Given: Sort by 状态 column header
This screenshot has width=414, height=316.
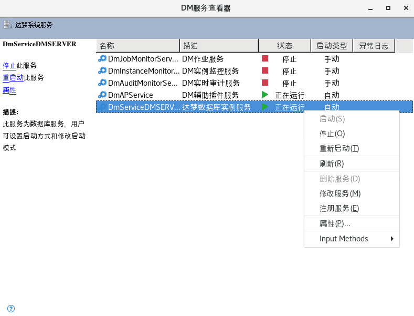Looking at the screenshot, I should click(284, 46).
